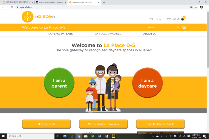
Task: Click the OneDrive cloud tray icon
Action: tap(158, 136)
